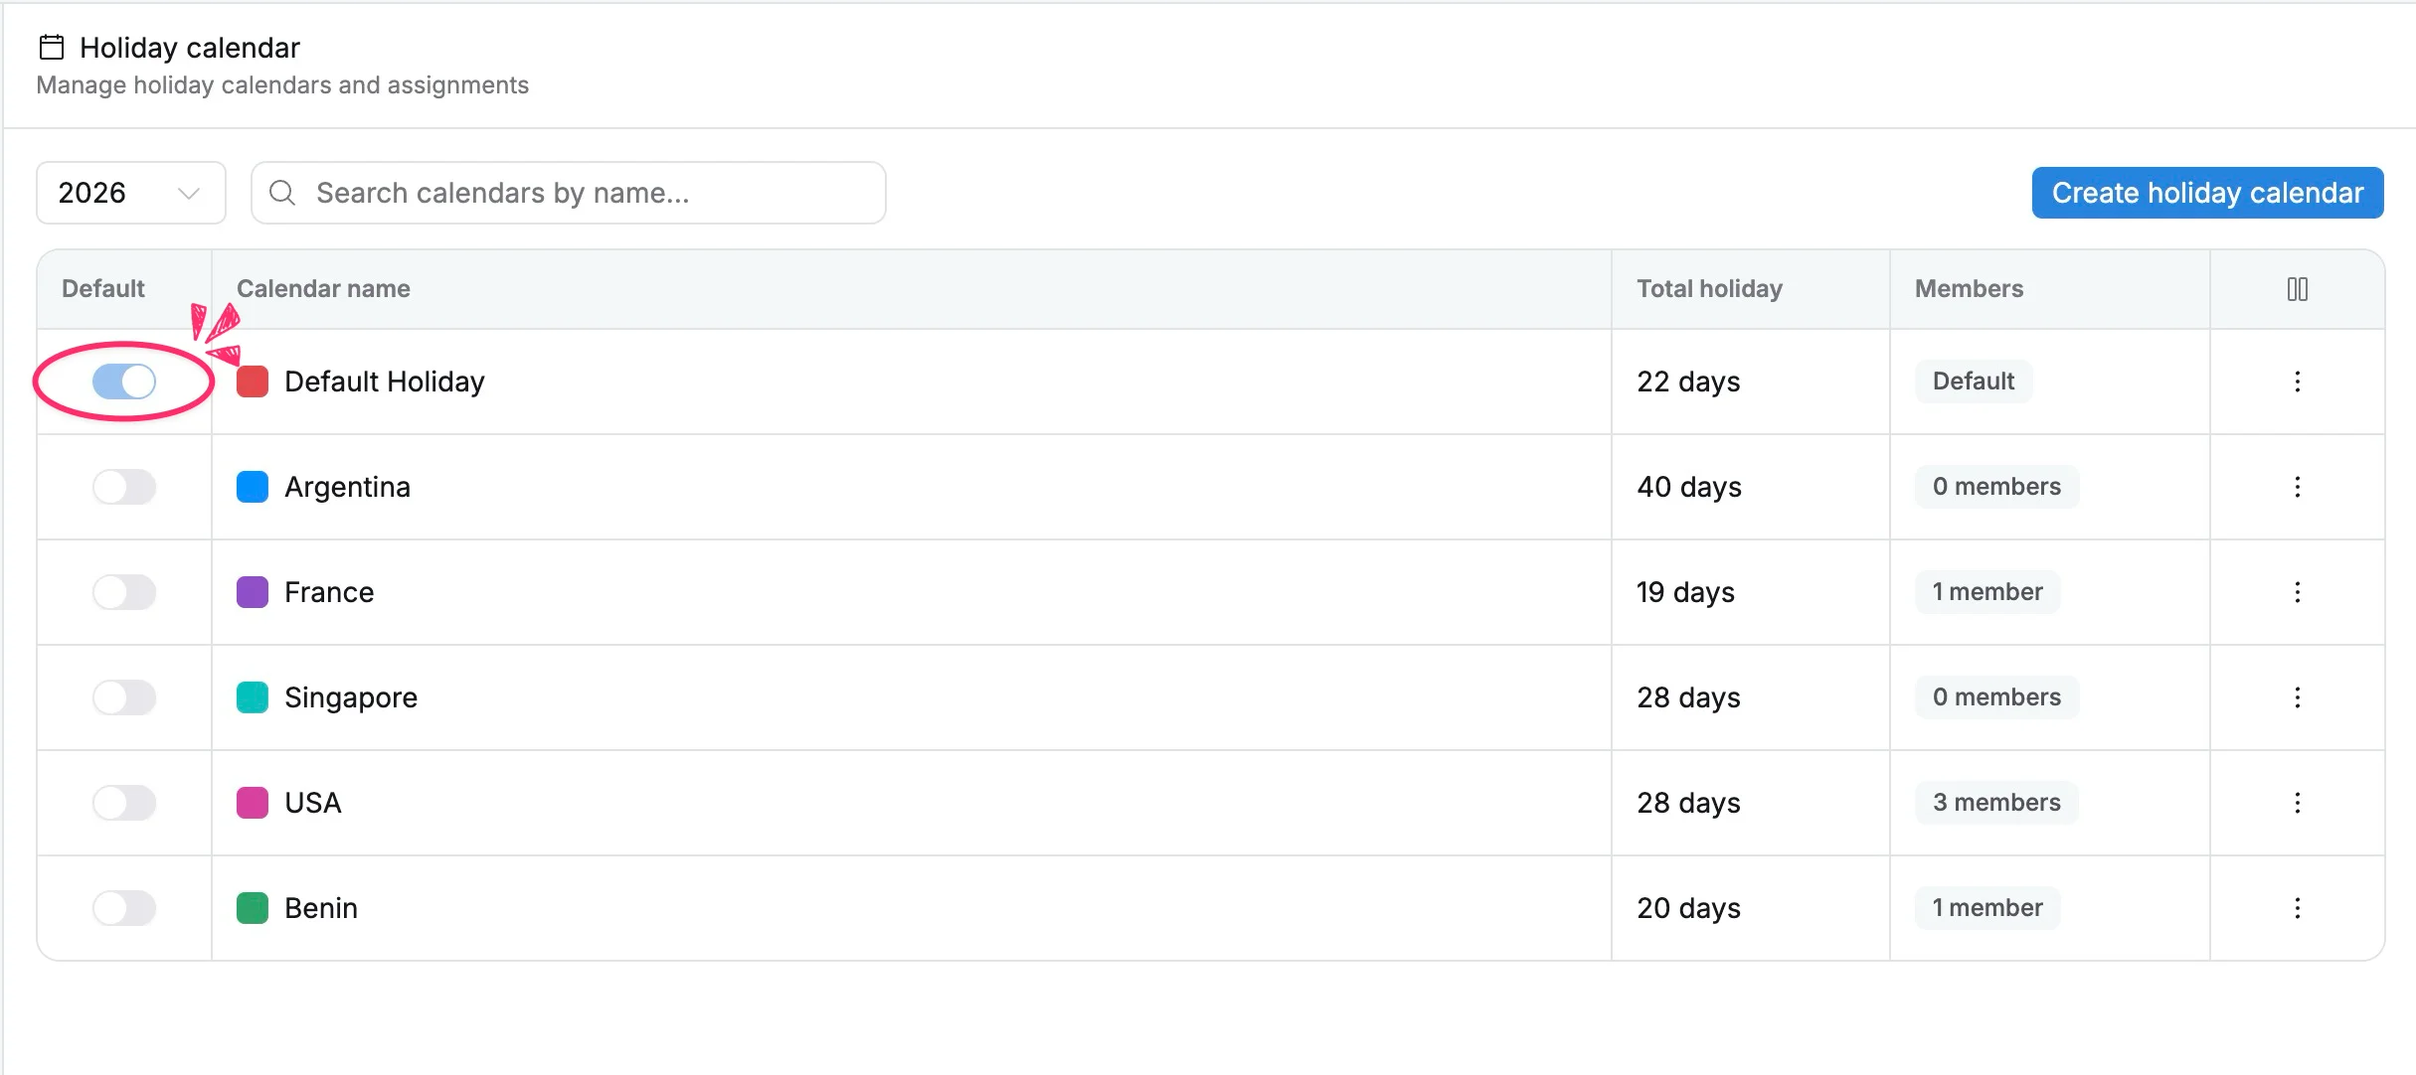Open the 1 member badge for France
Viewport: 2416px width, 1075px height.
point(1987,592)
